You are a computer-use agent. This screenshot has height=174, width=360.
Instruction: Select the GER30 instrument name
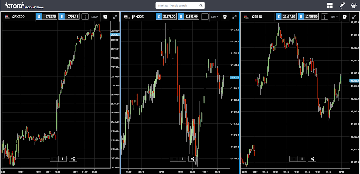[257, 17]
